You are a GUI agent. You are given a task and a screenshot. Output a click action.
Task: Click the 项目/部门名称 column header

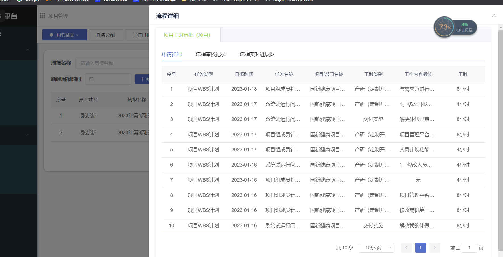[x=329, y=74]
